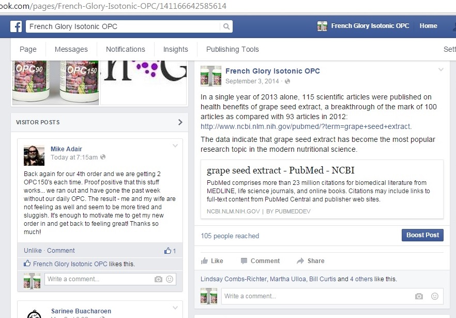Expand the Visitor Posts section arrow
The height and width of the screenshot is (318, 456).
pyautogui.click(x=180, y=122)
